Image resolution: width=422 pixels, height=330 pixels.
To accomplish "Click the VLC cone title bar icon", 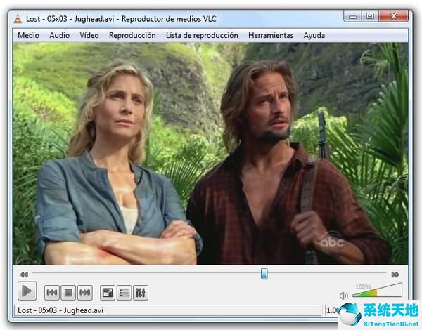I will [18, 19].
